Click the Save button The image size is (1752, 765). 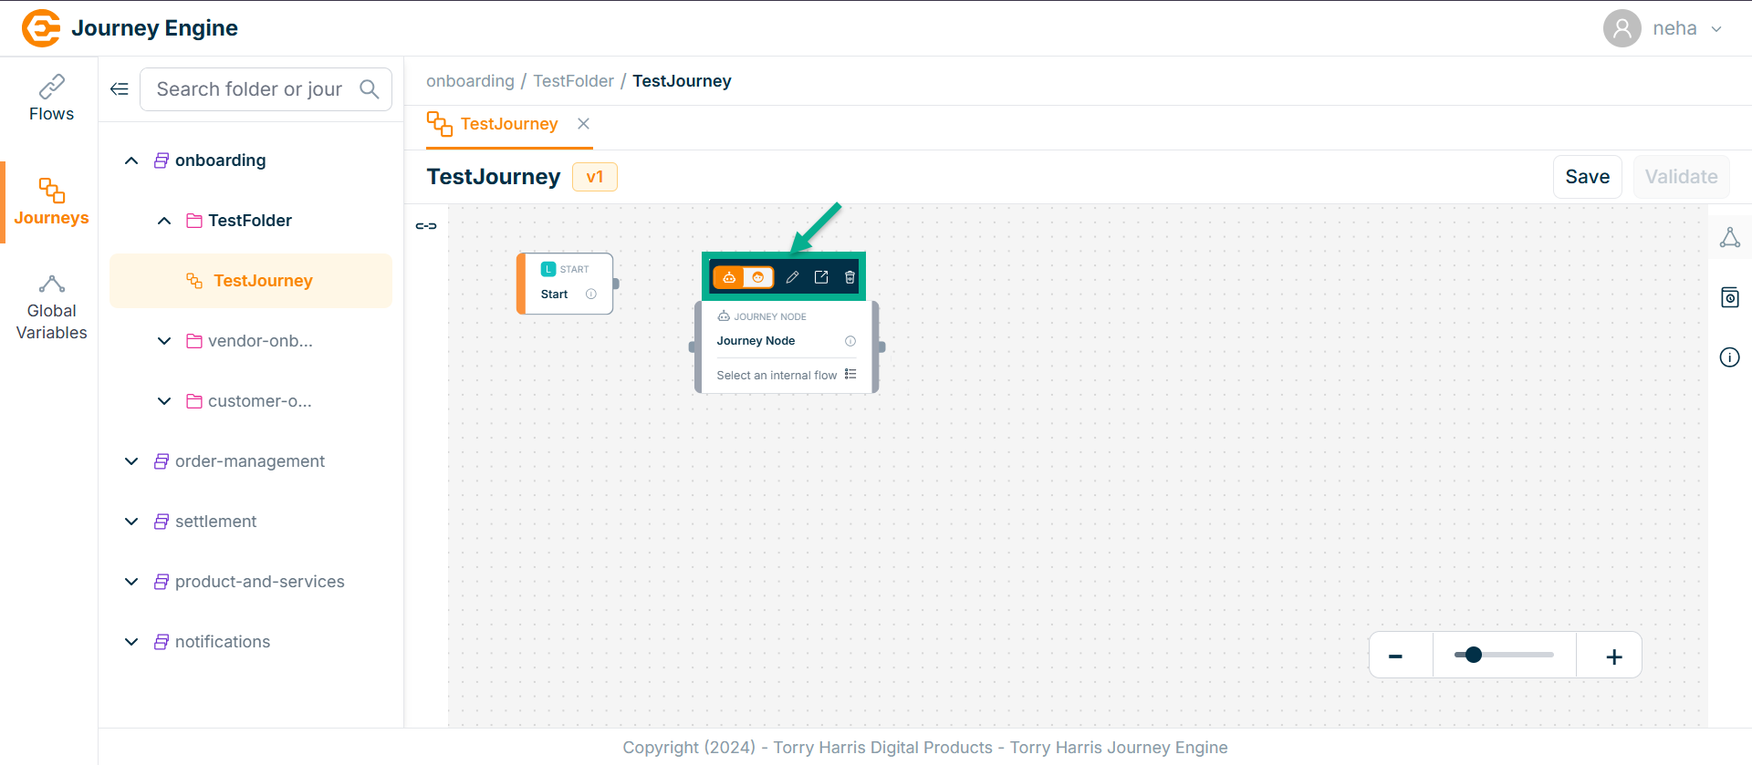point(1587,177)
